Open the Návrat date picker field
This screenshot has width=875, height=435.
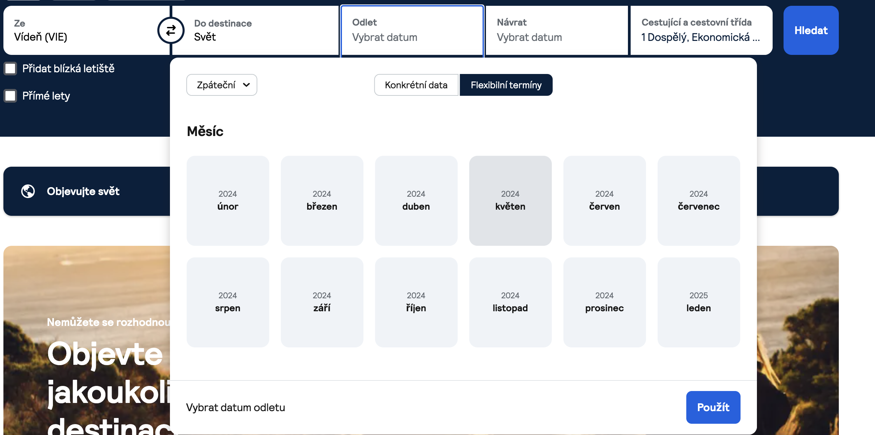pyautogui.click(x=556, y=30)
